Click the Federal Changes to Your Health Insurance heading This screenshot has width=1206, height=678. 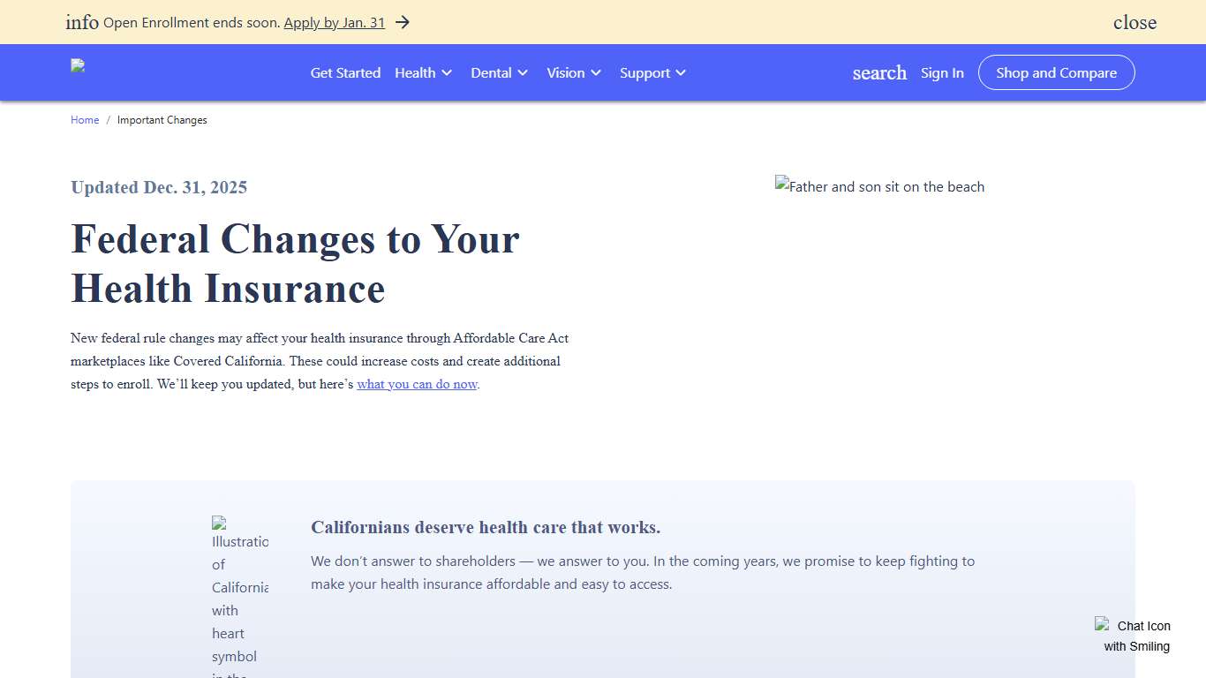(295, 264)
